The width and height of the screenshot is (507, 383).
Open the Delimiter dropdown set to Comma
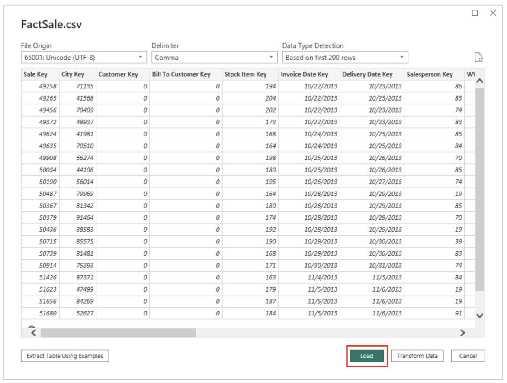215,57
